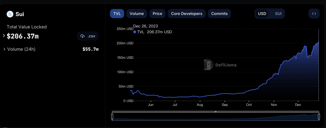Click the Total Value Locked label

pyautogui.click(x=27, y=27)
